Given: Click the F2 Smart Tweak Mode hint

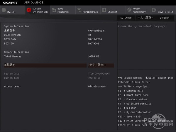Looking at the screenshot, I should click(x=133, y=95).
